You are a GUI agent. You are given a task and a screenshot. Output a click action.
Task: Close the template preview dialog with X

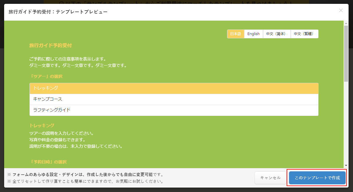point(341,10)
